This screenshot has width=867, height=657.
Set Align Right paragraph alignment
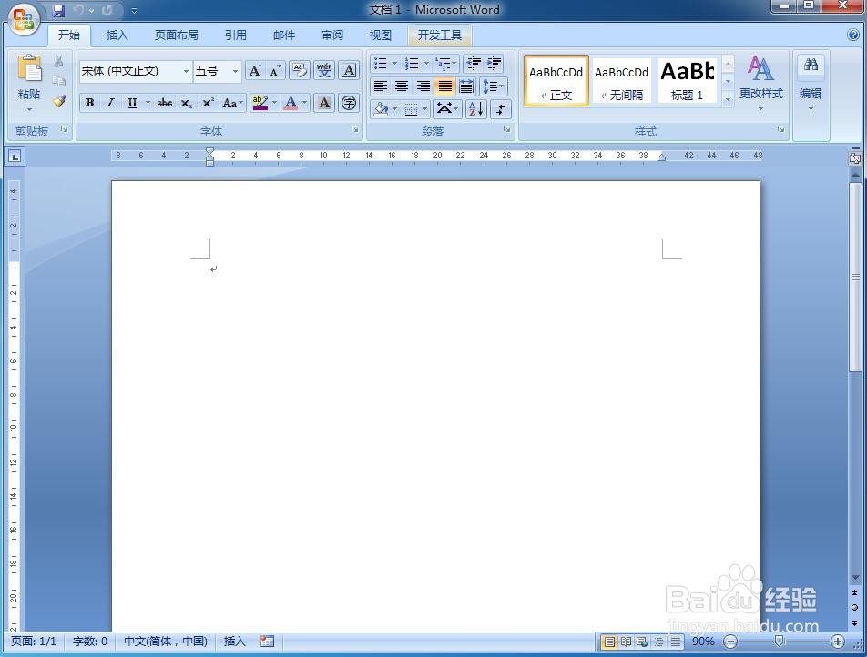click(423, 86)
